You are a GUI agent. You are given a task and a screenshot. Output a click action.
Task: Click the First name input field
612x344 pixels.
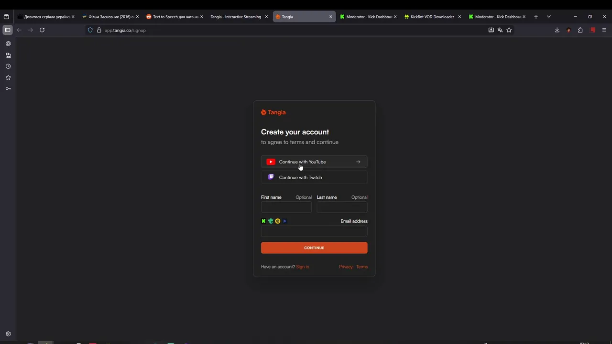[x=286, y=207]
